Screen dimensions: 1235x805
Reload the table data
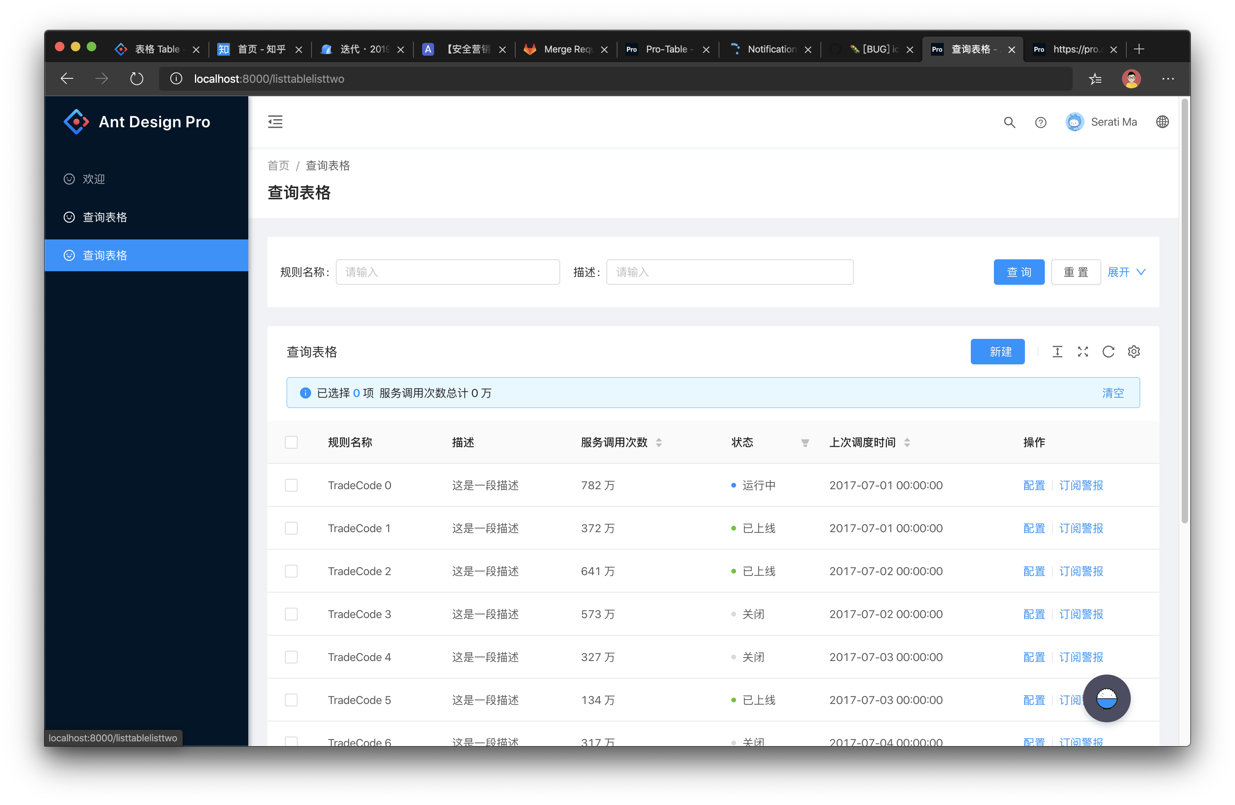[1108, 352]
